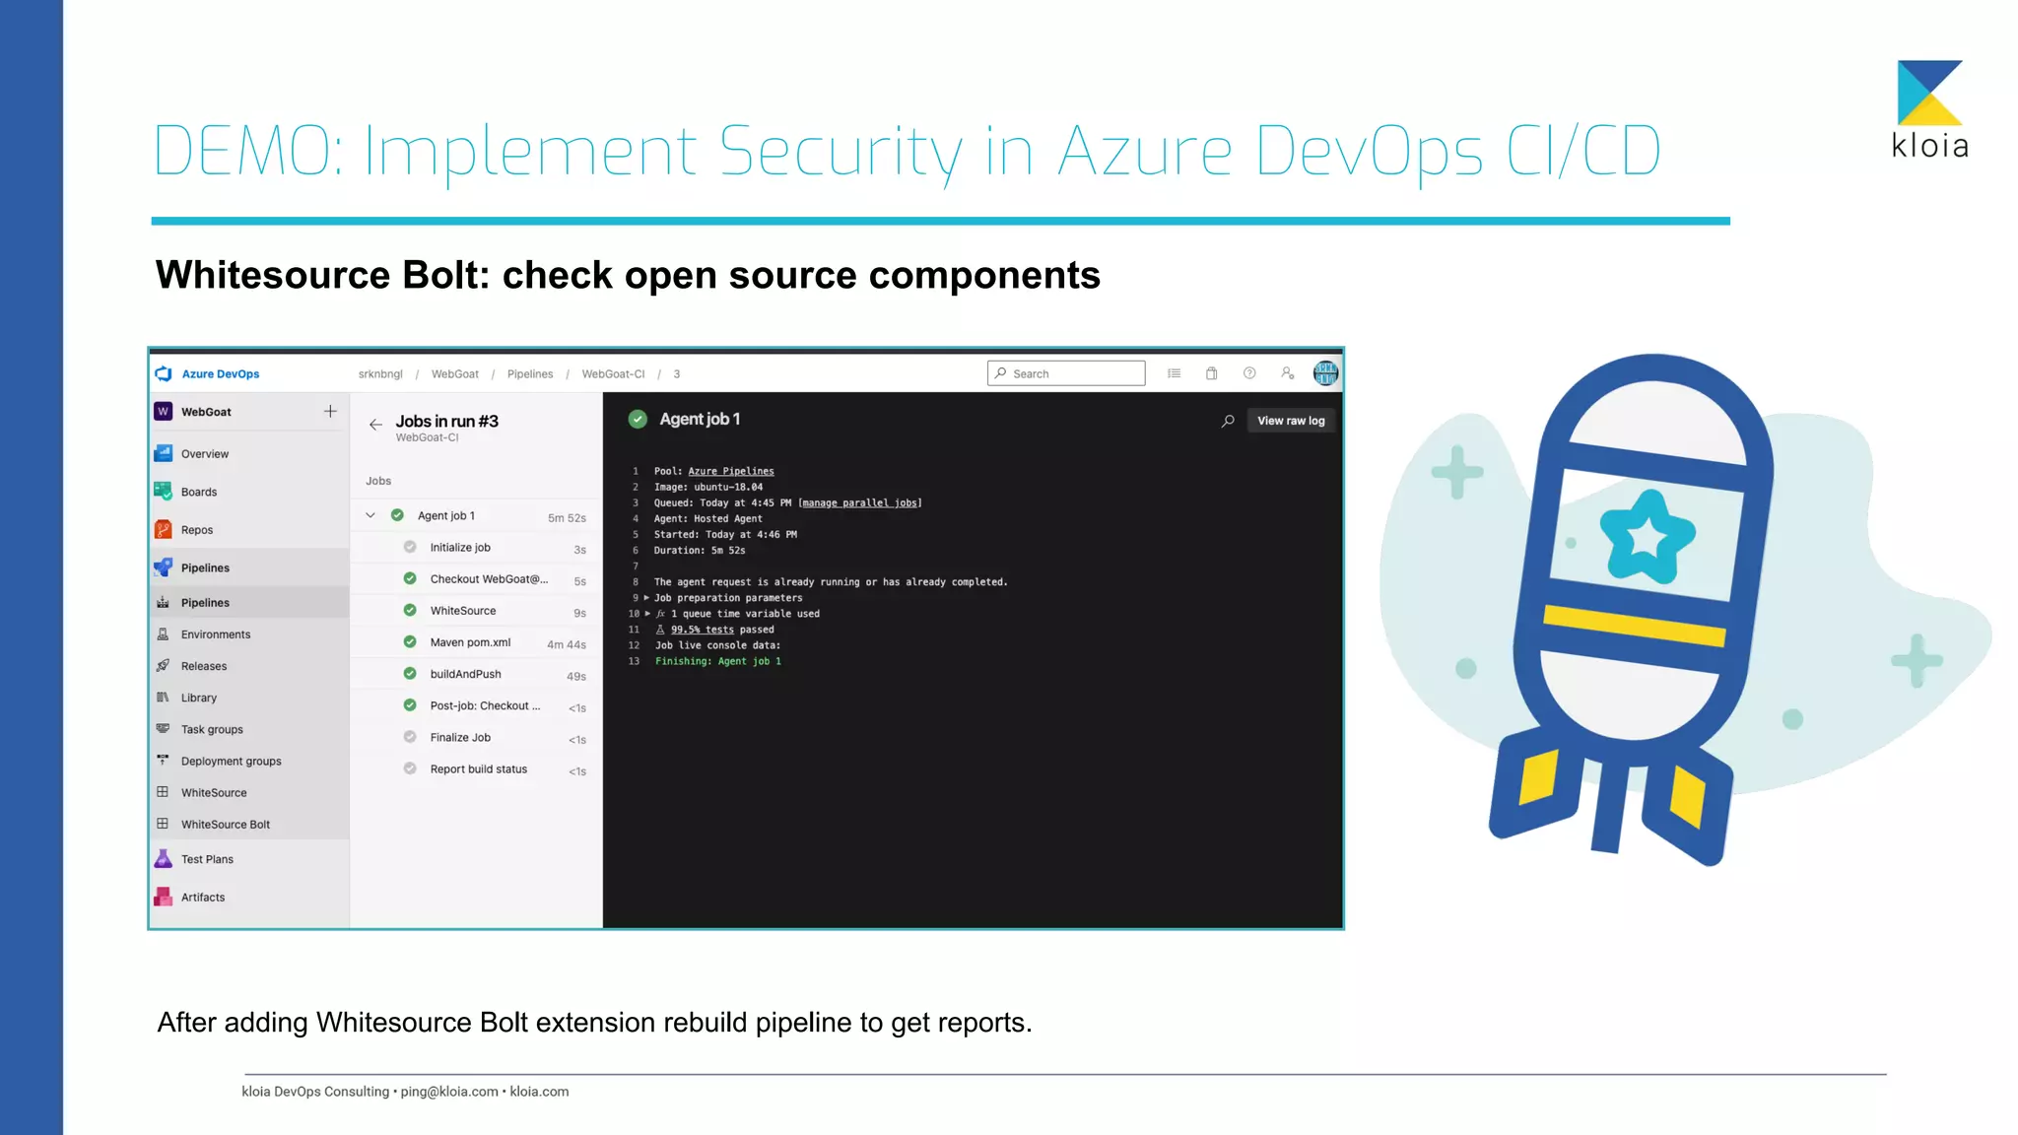Select buildAndPush step
This screenshot has height=1135, width=2018.
[x=477, y=674]
